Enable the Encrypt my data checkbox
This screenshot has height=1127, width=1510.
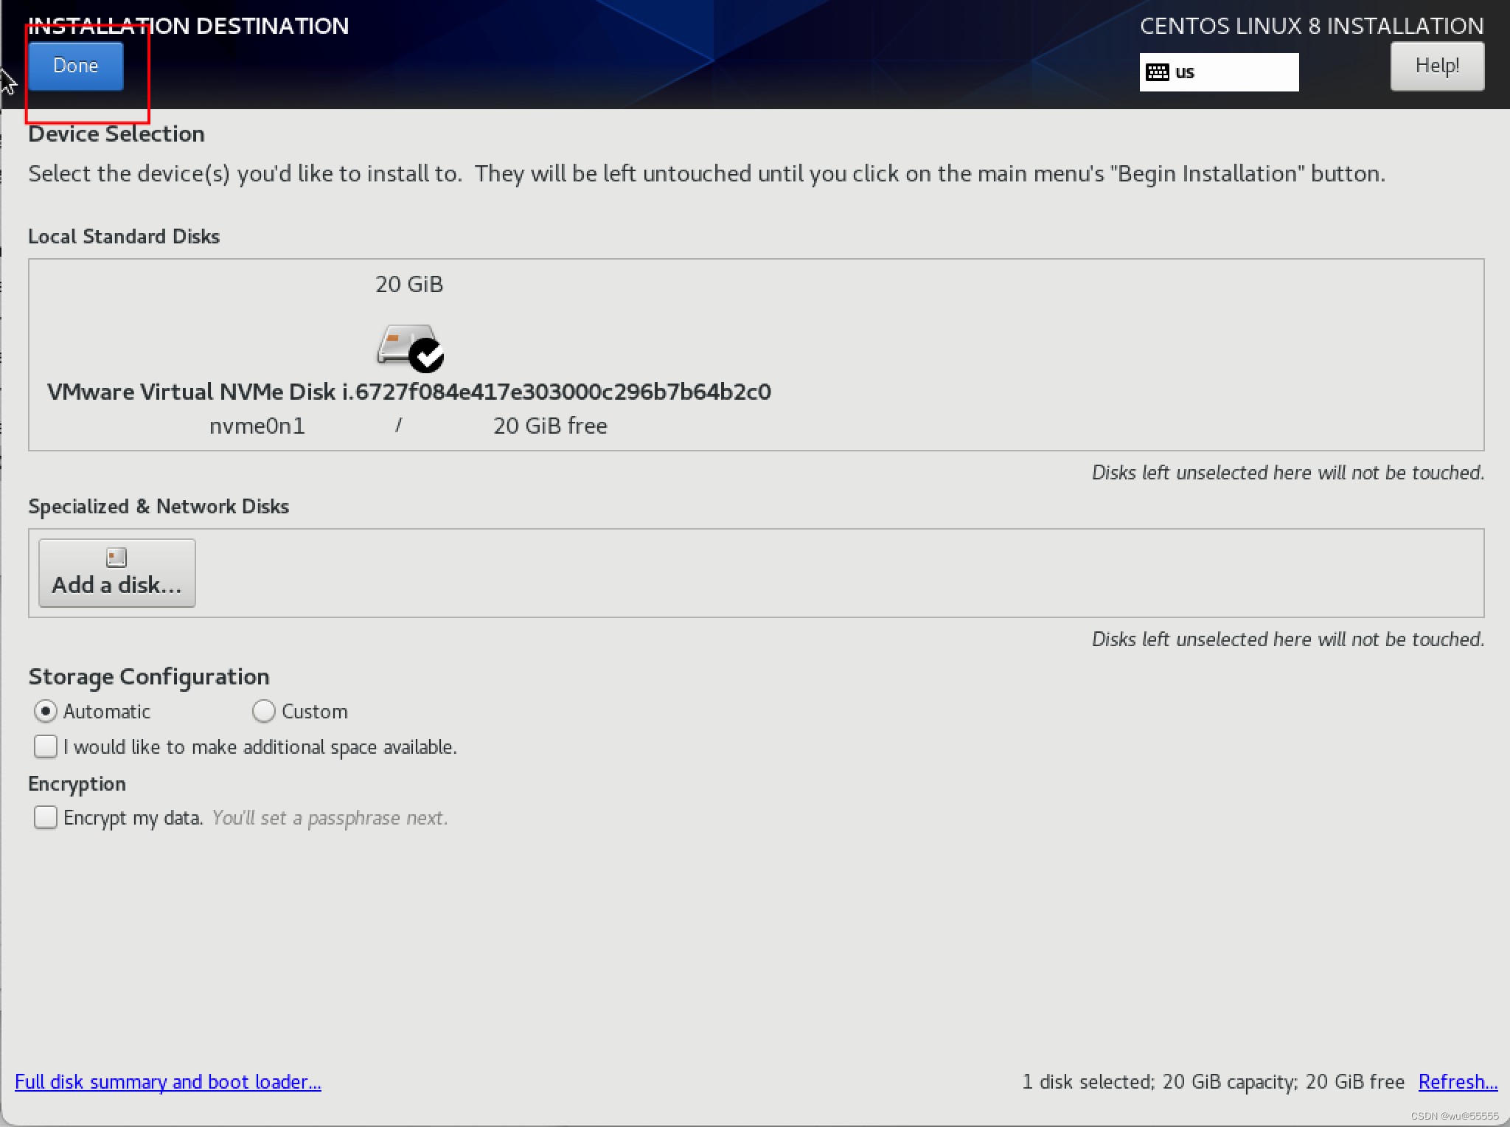click(x=46, y=817)
